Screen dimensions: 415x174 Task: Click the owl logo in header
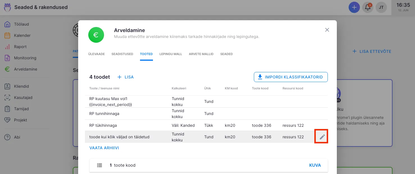pos(8,7)
